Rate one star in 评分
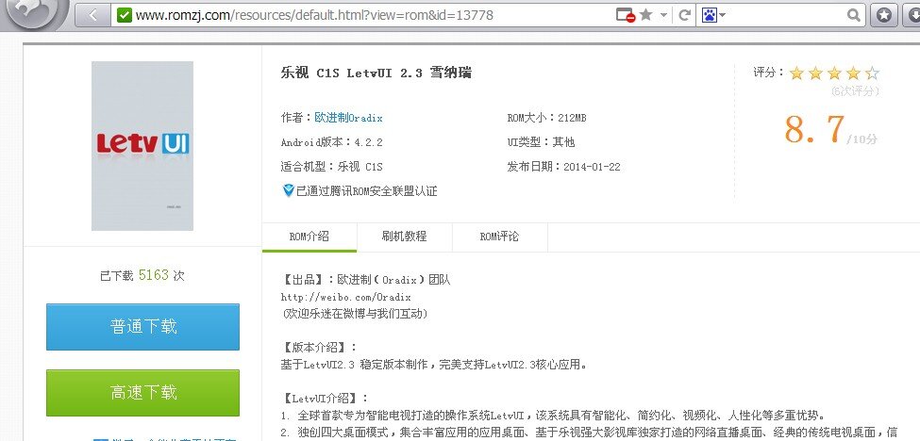920x441 pixels. (x=796, y=73)
